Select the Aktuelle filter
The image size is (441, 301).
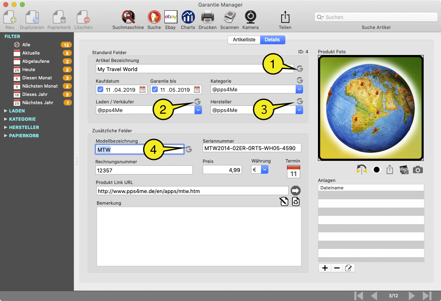point(37,53)
